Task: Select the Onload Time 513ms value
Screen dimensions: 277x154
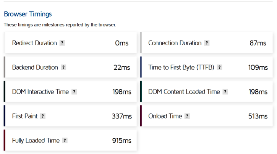Action: point(258,116)
